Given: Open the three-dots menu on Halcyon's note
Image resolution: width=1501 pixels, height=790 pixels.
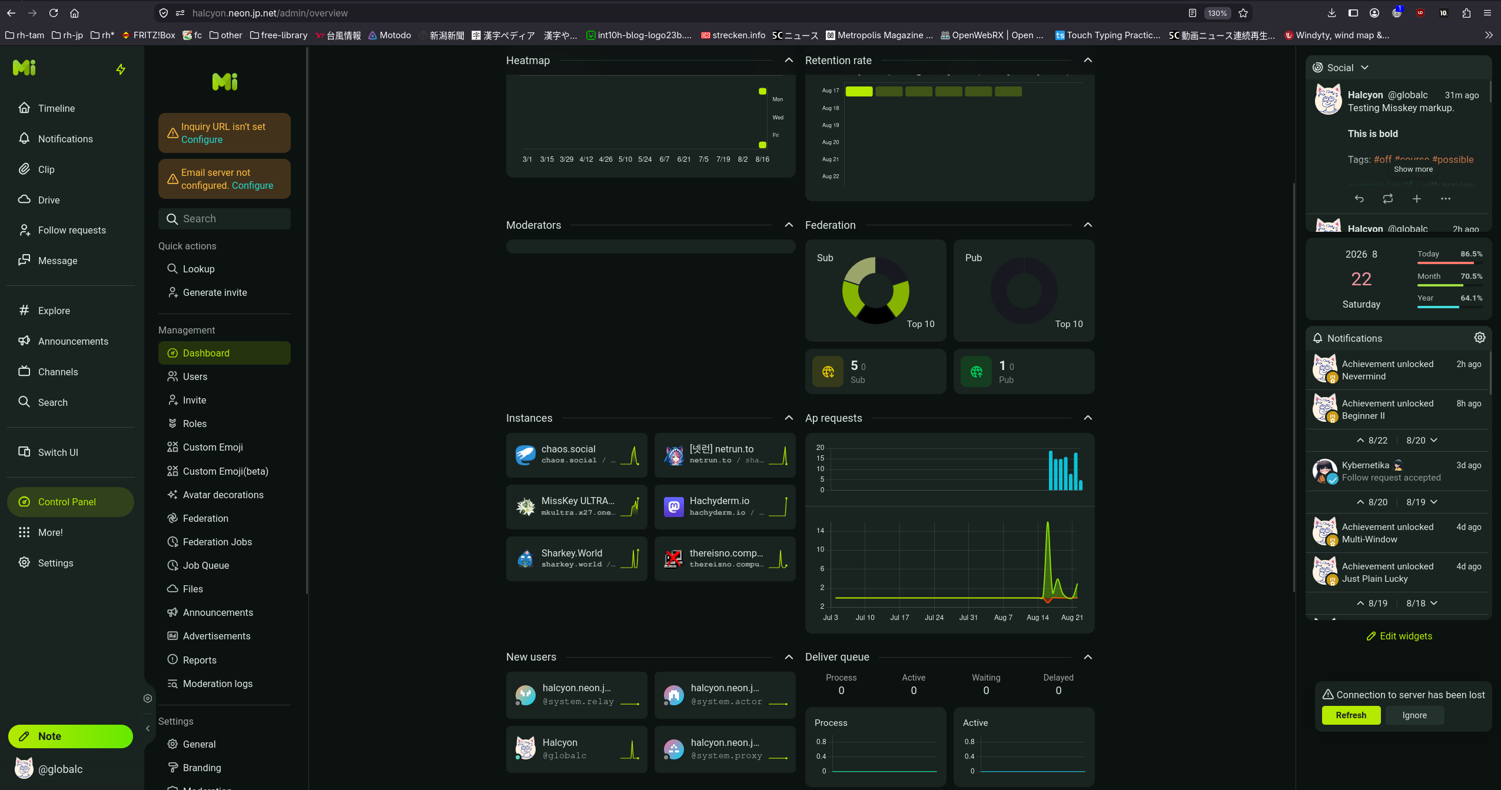Looking at the screenshot, I should [1446, 199].
